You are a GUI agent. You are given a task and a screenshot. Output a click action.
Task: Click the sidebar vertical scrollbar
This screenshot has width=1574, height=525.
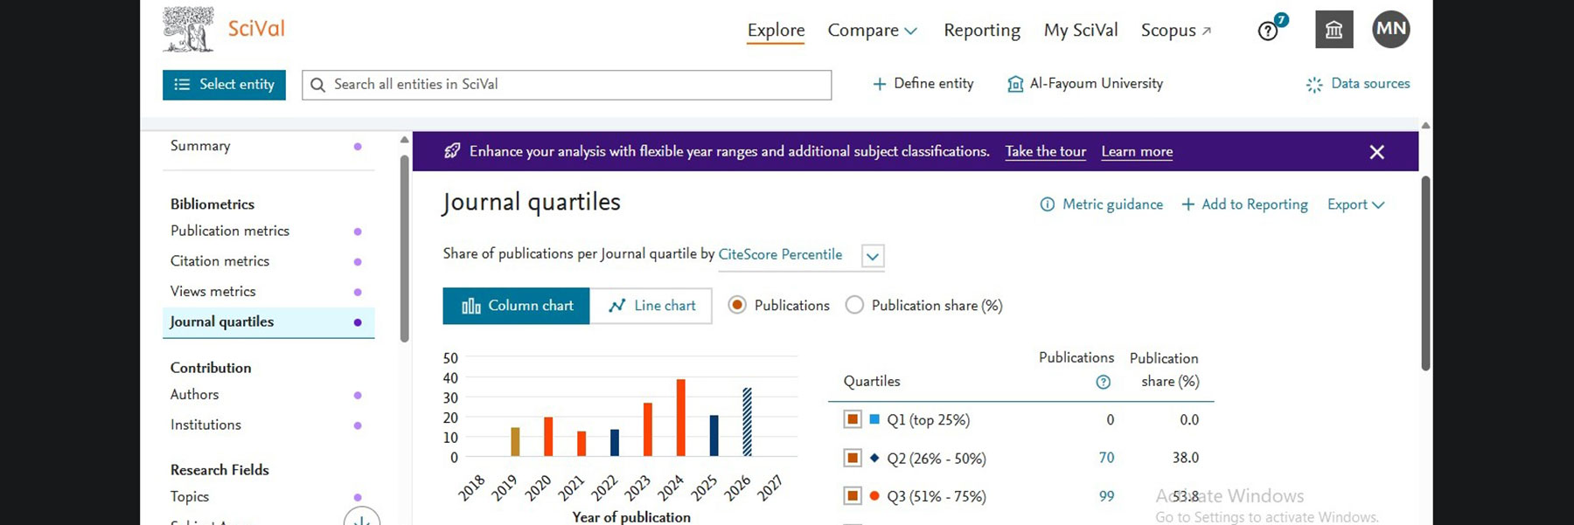click(404, 248)
